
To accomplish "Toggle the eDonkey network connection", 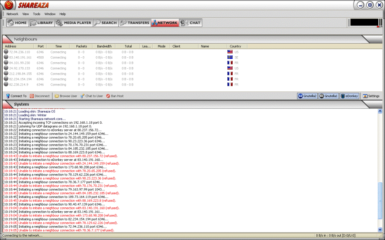I will (350, 96).
